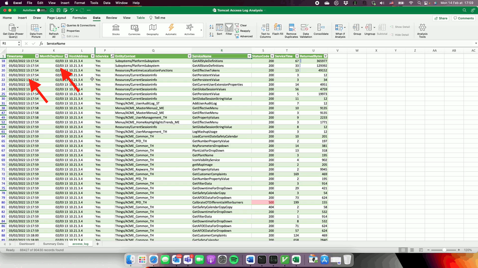Open the Table ribbon tab
This screenshot has height=268, width=478.
[141, 18]
